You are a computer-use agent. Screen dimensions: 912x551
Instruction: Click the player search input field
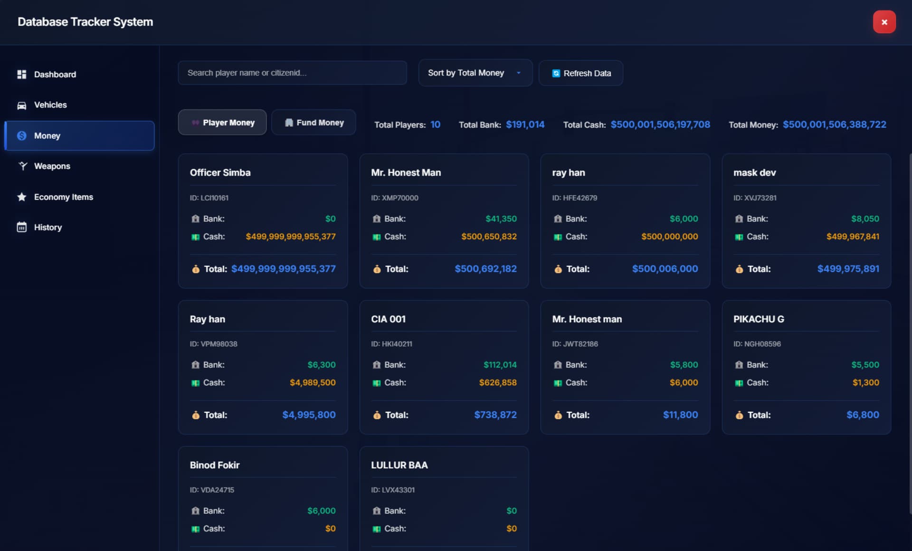pyautogui.click(x=292, y=73)
